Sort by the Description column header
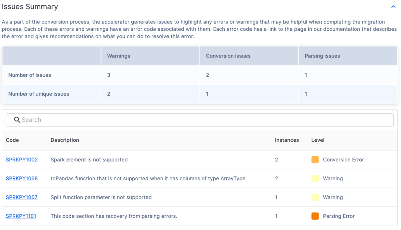The height and width of the screenshot is (230, 401). (x=65, y=140)
